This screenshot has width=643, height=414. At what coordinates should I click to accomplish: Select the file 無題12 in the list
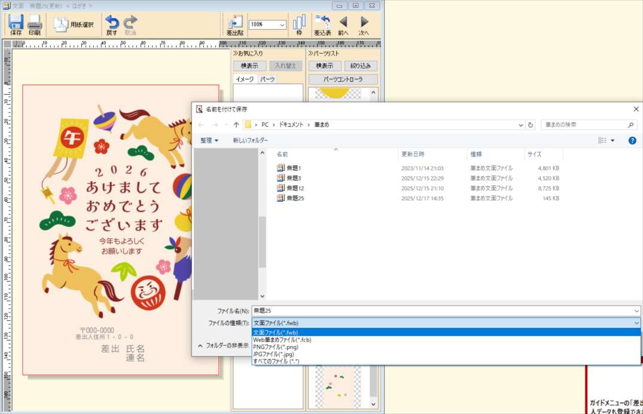pos(295,188)
